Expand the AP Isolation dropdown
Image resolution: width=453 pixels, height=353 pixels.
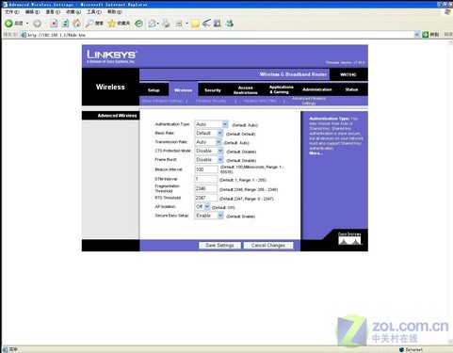(206, 206)
